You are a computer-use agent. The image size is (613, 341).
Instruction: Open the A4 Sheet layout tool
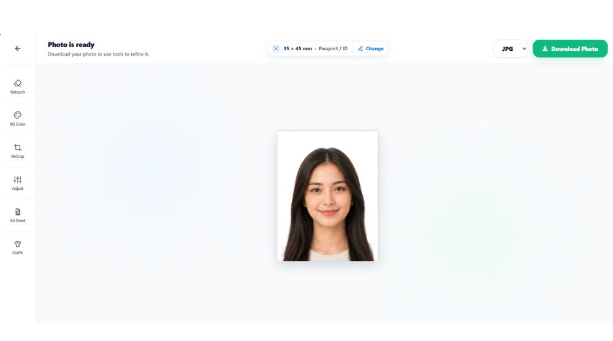coord(18,215)
